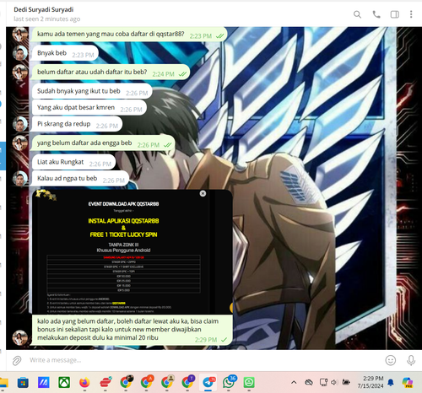Open avatar beside "Pi skrang da redup" message

pos(20,124)
